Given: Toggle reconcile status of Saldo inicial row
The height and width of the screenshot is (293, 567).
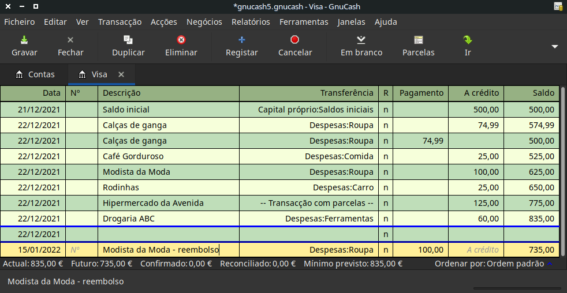Looking at the screenshot, I should click(x=386, y=110).
